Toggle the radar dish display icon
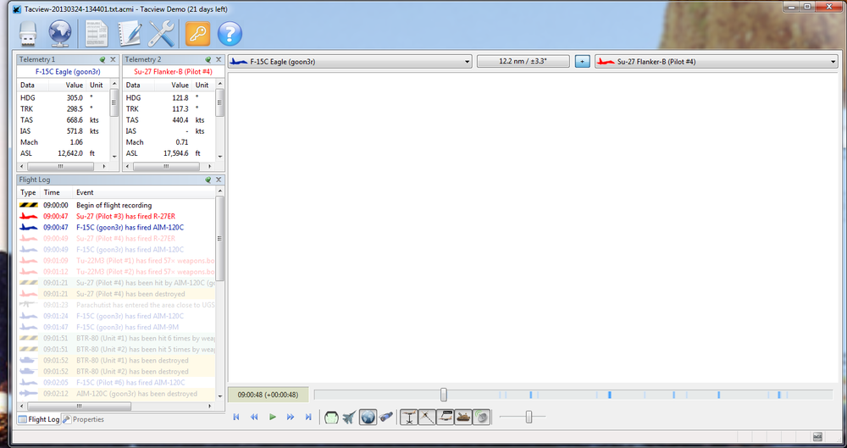Screen dimensions: 847x448 (481, 418)
